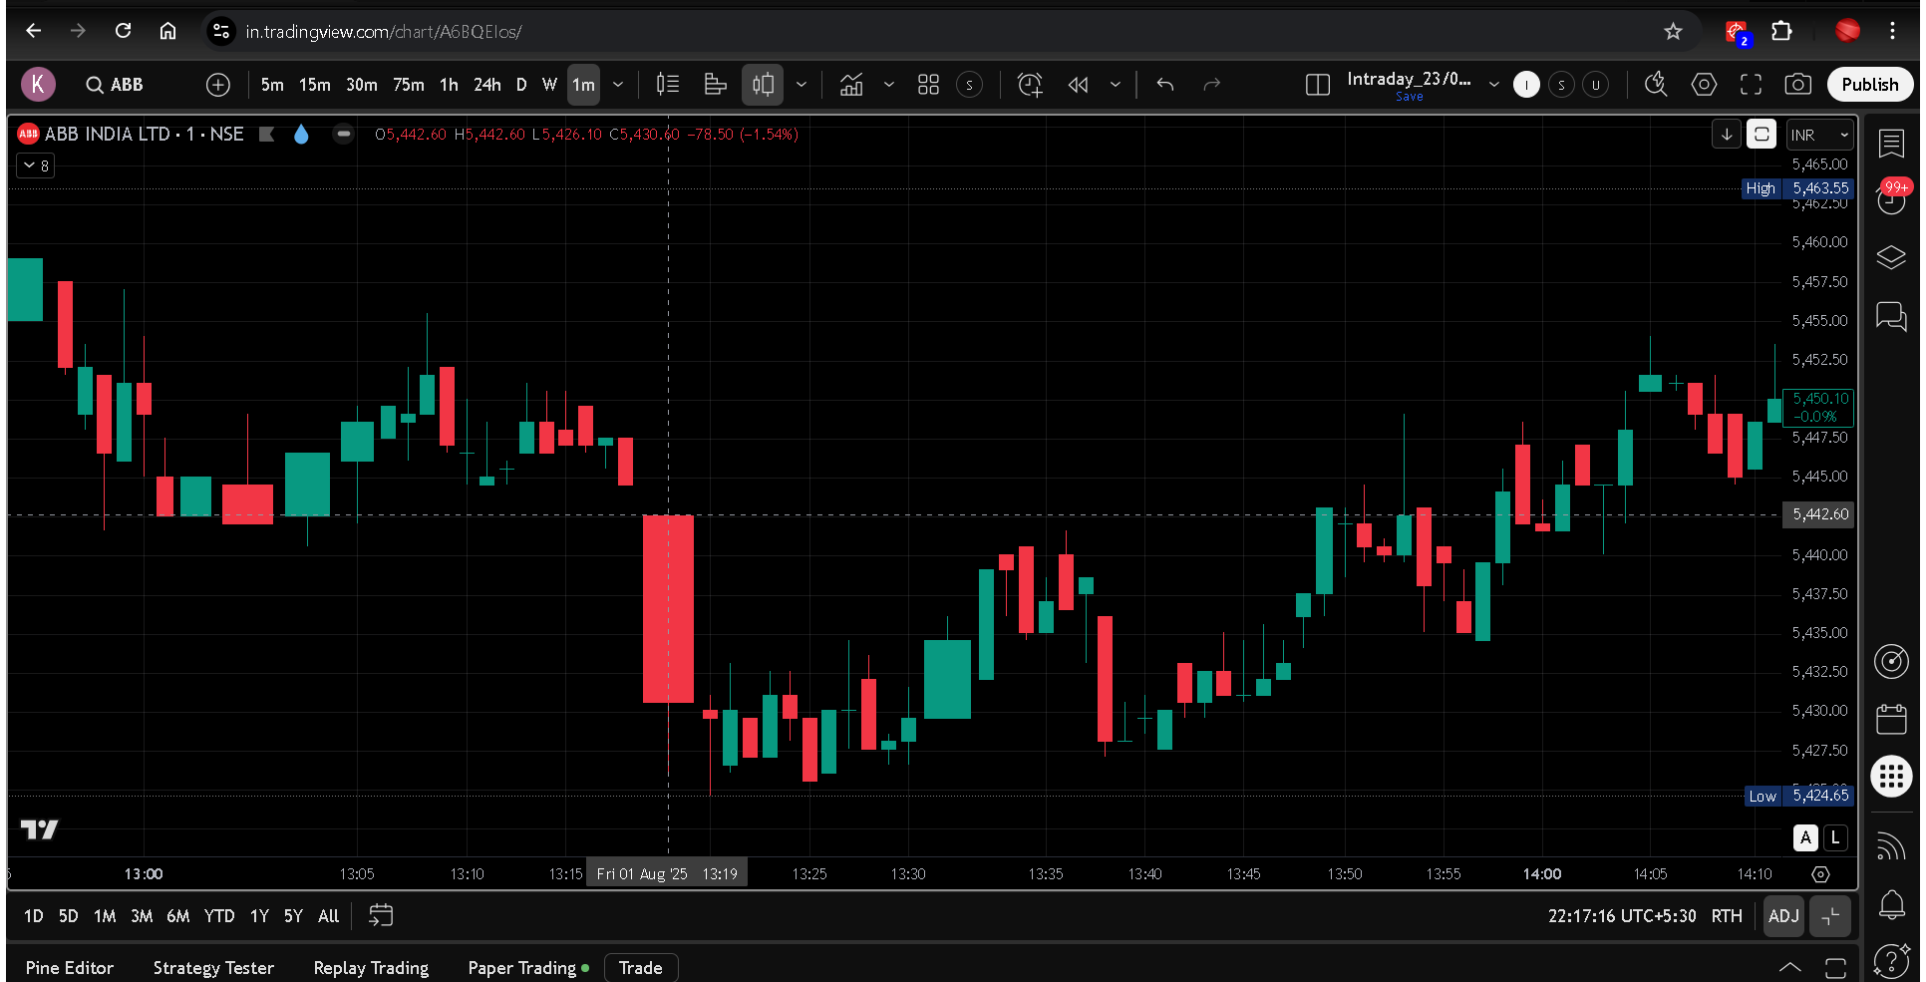Toggle ADJ adjustment button
Screen dimensions: 1926x982
1782,915
